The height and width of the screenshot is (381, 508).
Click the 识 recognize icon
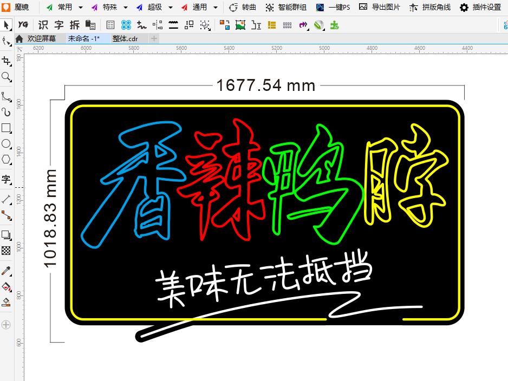point(43,24)
